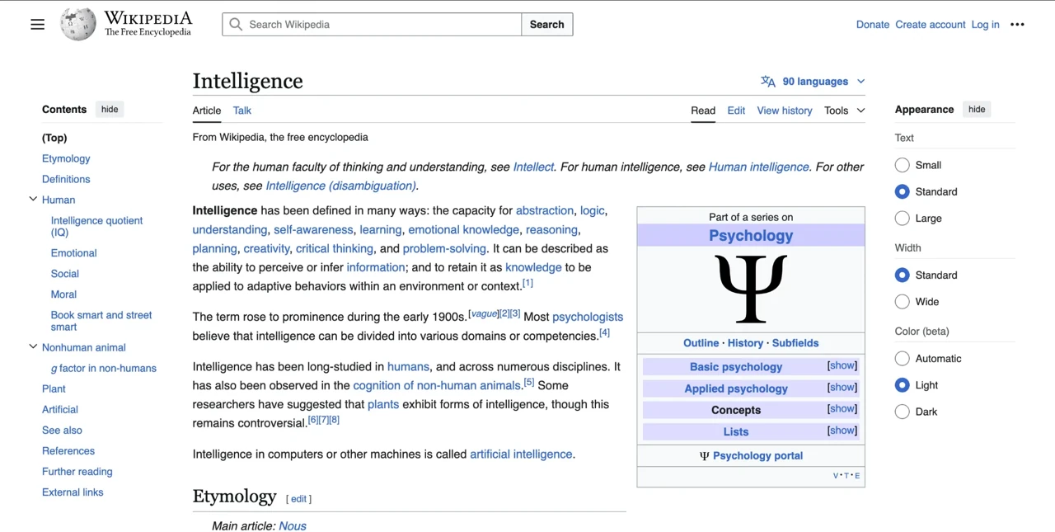Select Large text size
This screenshot has width=1055, height=532.
pos(903,219)
